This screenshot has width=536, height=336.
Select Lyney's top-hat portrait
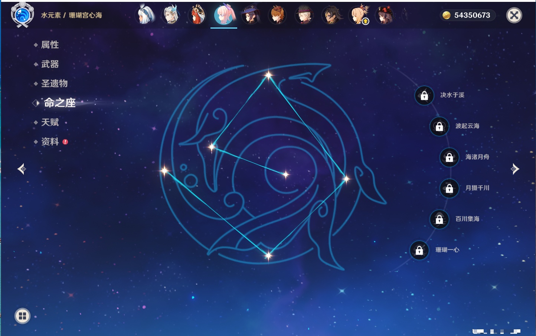(x=304, y=15)
